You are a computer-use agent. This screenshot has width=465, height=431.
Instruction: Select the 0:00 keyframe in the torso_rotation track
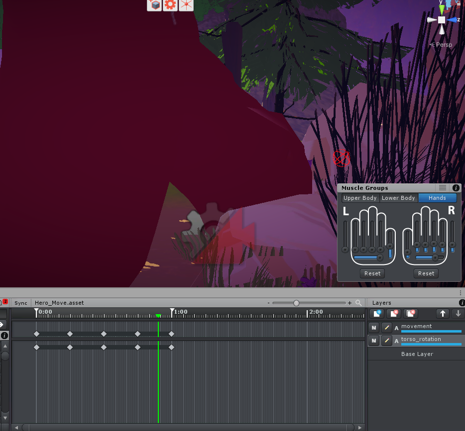click(36, 347)
